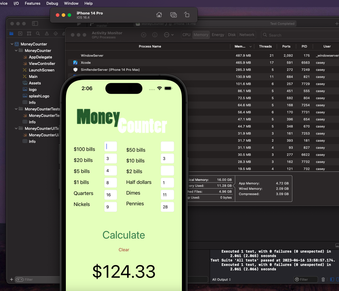Sort by Memory column header
This screenshot has height=291, width=339.
coord(243,46)
